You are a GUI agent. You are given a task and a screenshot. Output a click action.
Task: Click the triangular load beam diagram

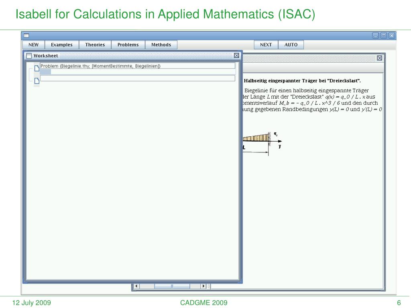[x=262, y=144]
